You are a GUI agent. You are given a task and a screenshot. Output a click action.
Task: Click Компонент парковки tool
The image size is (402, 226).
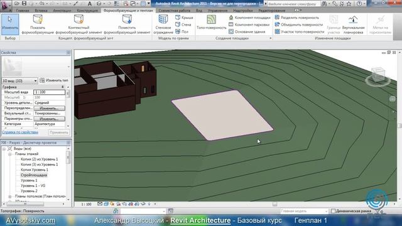pyautogui.click(x=249, y=24)
